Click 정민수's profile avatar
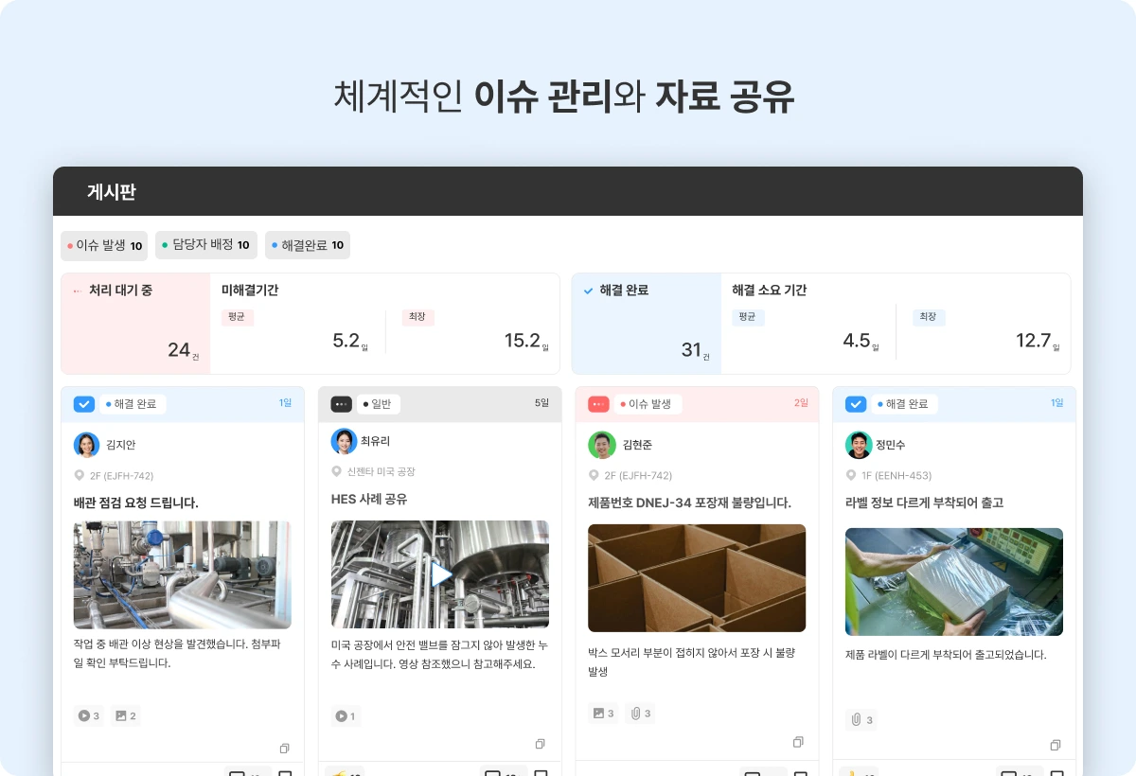 (x=859, y=445)
